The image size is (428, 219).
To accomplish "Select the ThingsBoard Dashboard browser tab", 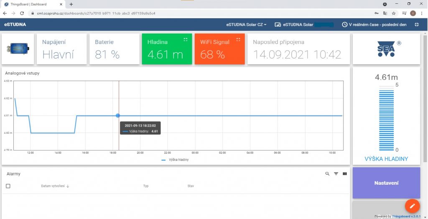I will coord(33,4).
